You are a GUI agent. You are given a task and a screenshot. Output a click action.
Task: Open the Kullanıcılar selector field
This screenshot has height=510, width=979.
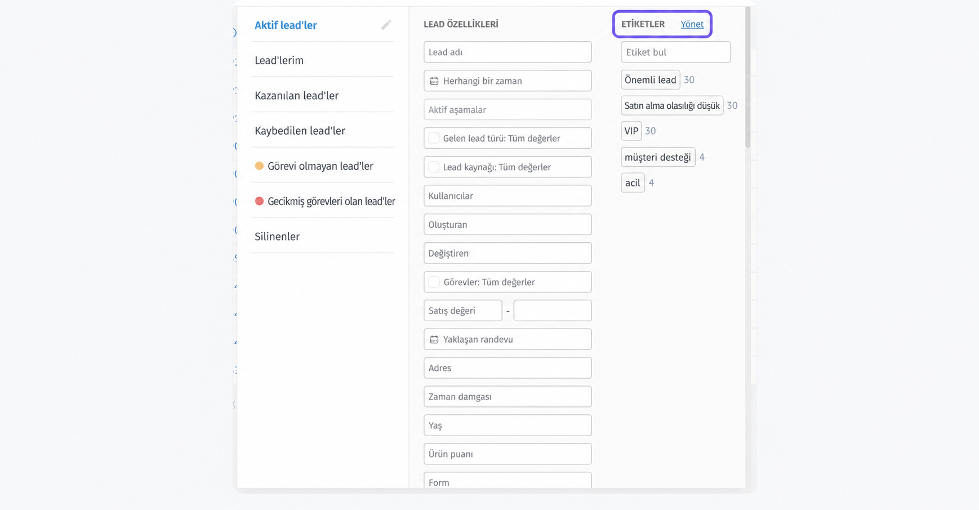pos(508,196)
